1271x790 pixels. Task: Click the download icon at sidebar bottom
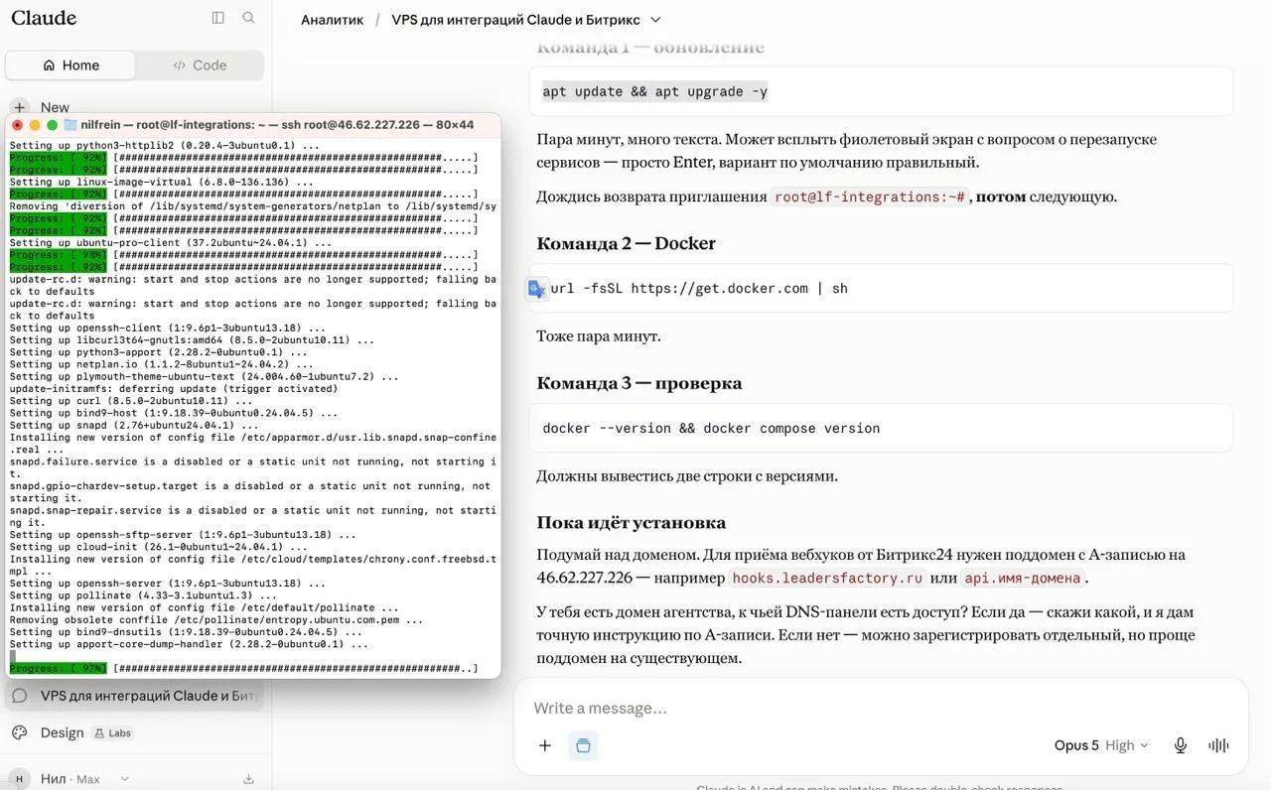(248, 779)
